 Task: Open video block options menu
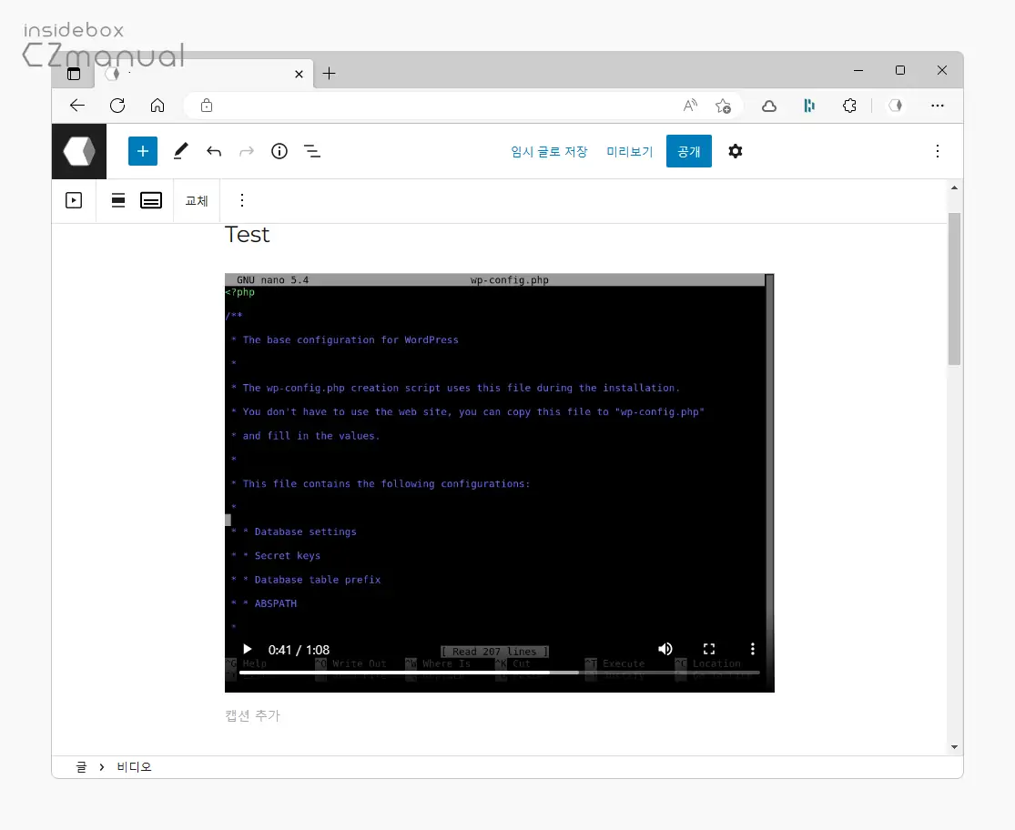242,200
